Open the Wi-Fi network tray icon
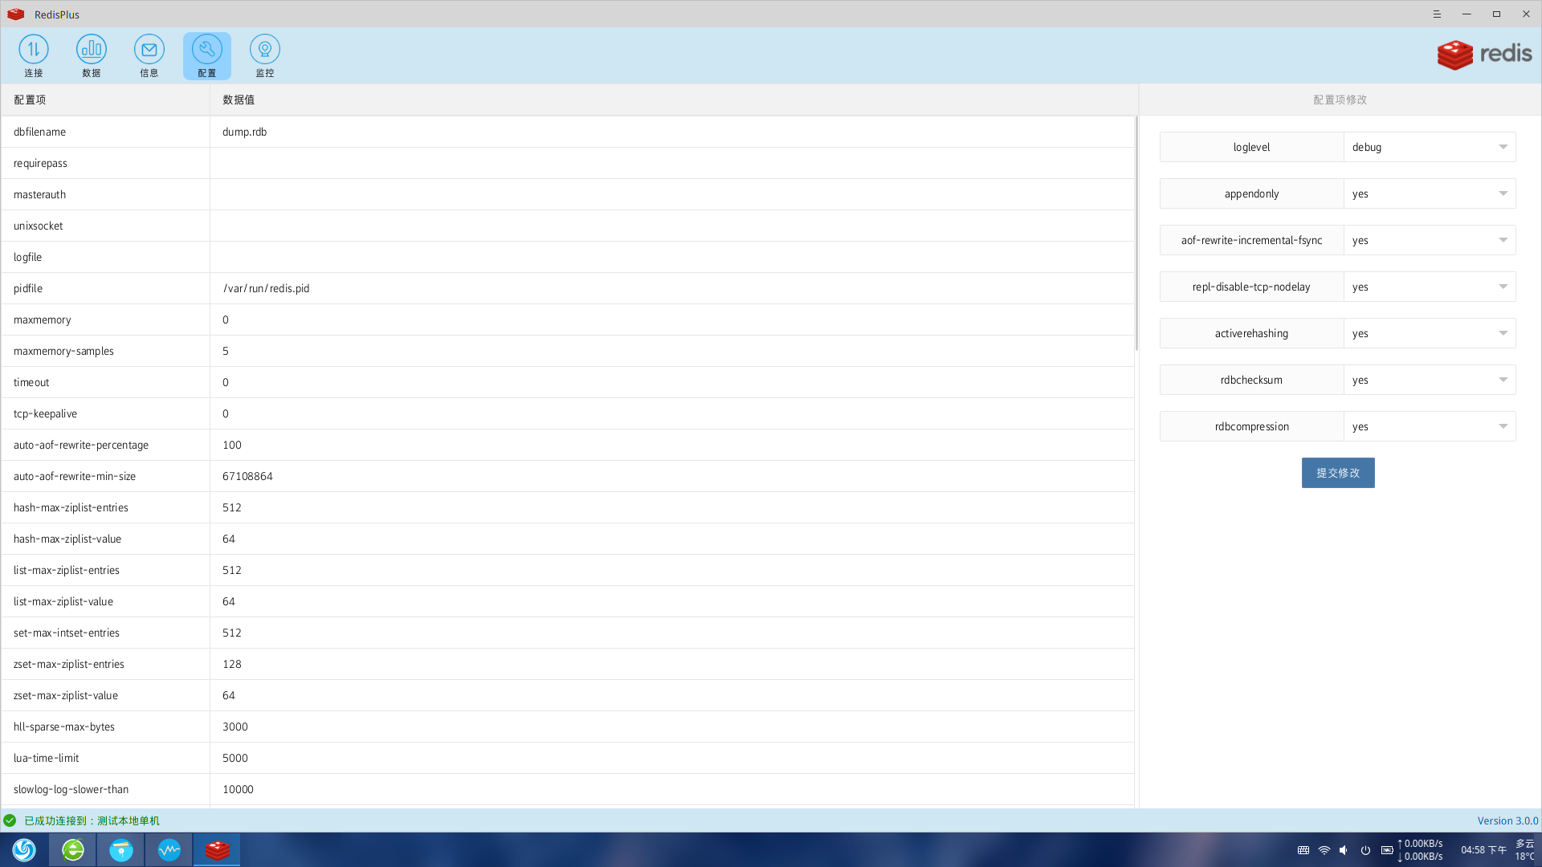Image resolution: width=1542 pixels, height=867 pixels. pyautogui.click(x=1324, y=850)
